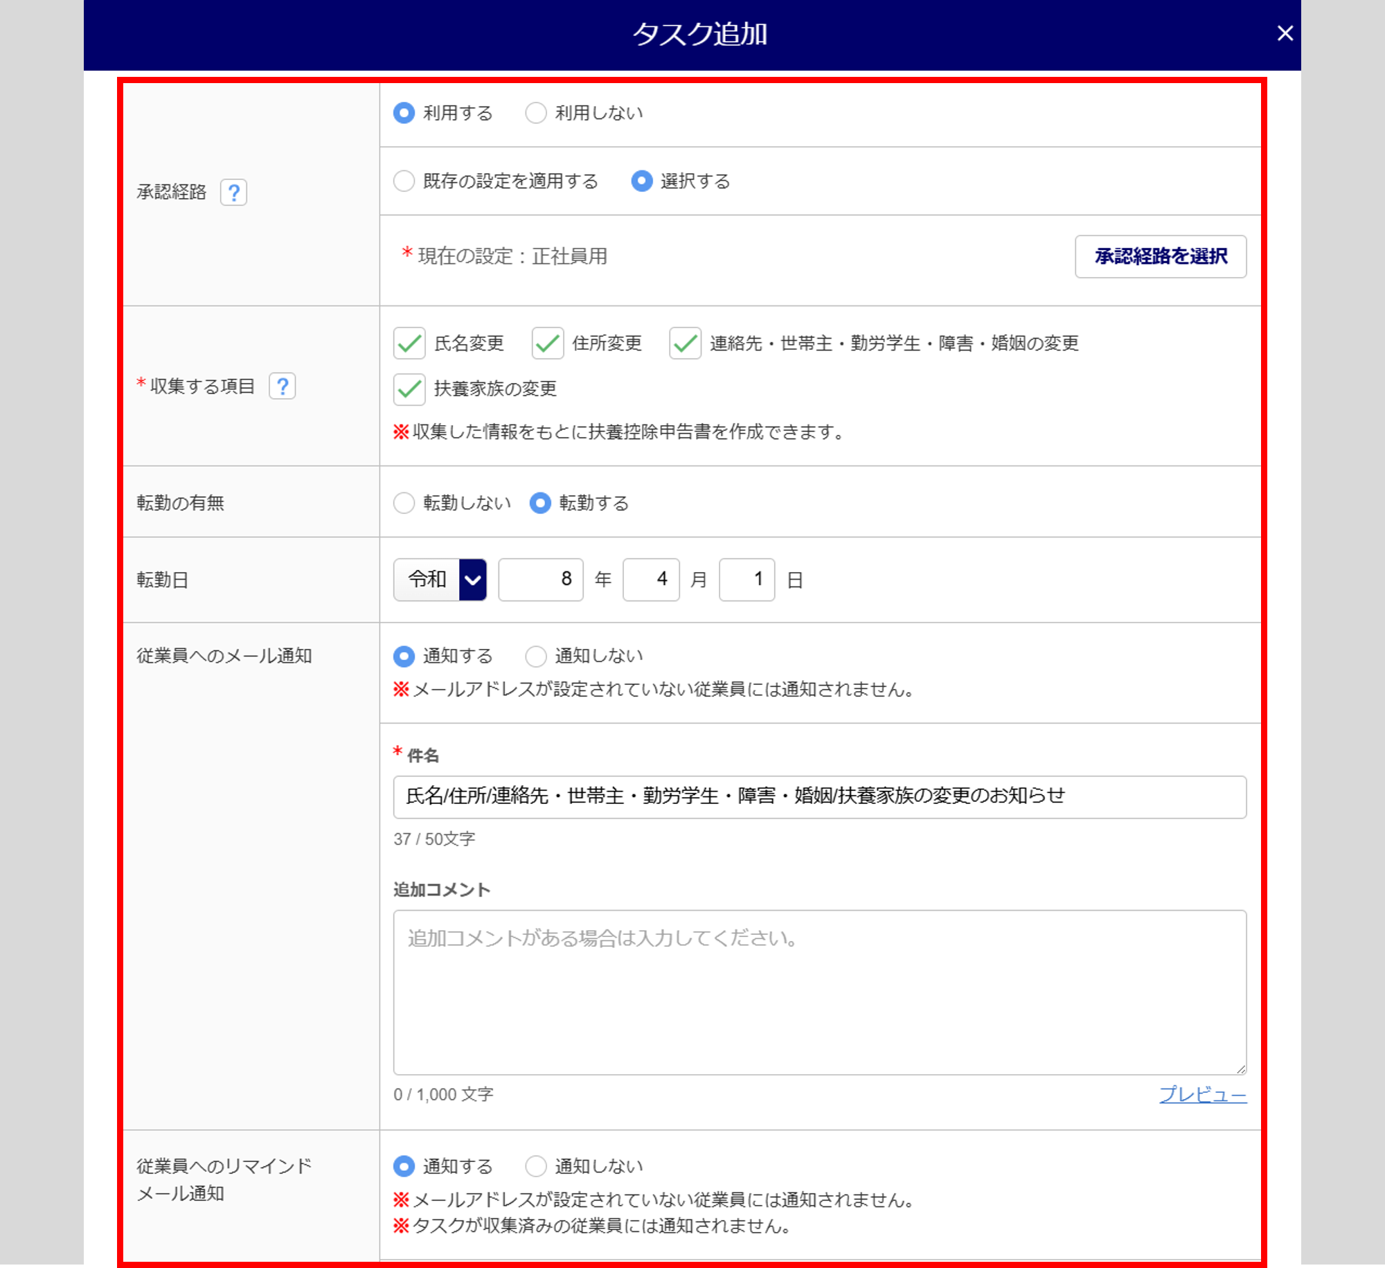This screenshot has height=1268, width=1385.
Task: Open the 令和 era dropdown
Action: [x=440, y=580]
